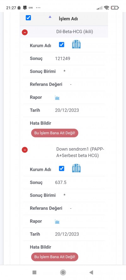Open hospital icon for Down sendrom1 result
This screenshot has height=280, width=126.
coord(76,168)
